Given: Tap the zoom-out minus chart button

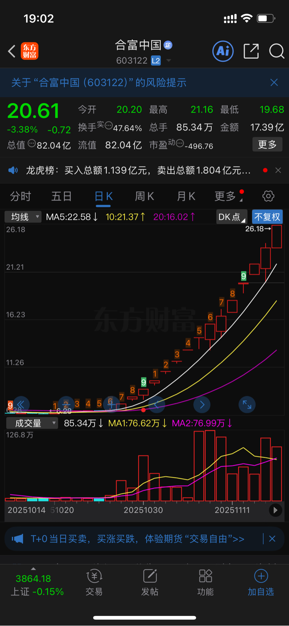Looking at the screenshot, I should [66, 405].
